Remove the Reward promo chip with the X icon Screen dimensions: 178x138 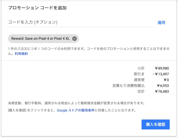(x=74, y=39)
